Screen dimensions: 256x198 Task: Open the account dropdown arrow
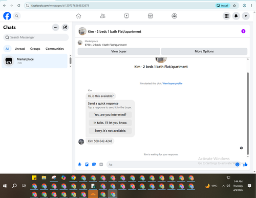point(246,16)
